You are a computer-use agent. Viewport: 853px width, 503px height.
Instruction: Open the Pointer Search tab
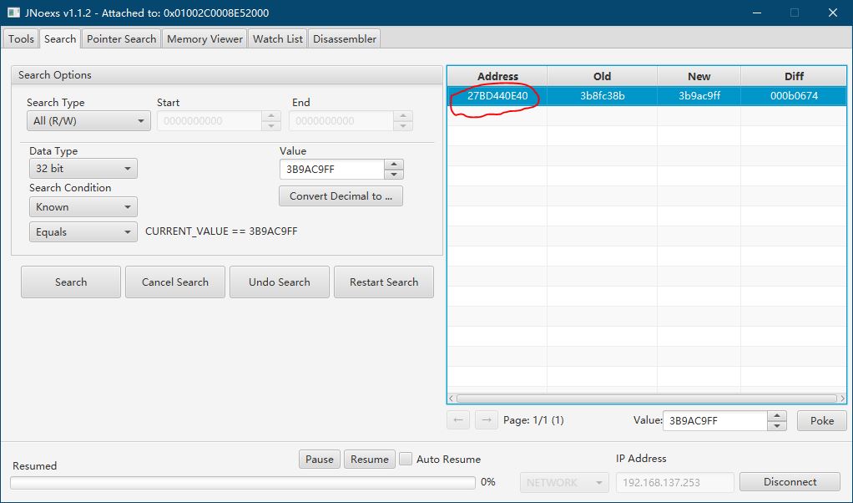[x=121, y=38]
